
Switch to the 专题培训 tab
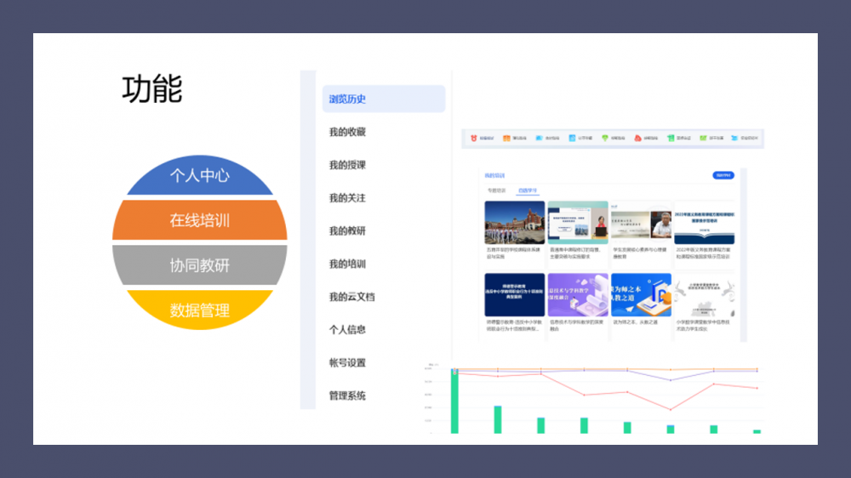[496, 191]
